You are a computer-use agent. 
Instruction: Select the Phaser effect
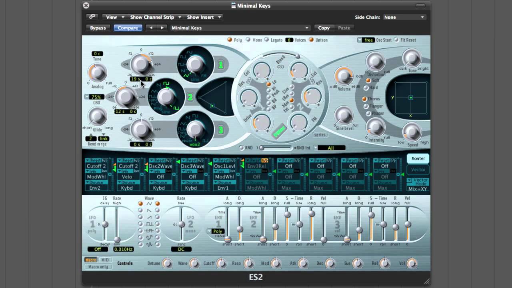368,113
